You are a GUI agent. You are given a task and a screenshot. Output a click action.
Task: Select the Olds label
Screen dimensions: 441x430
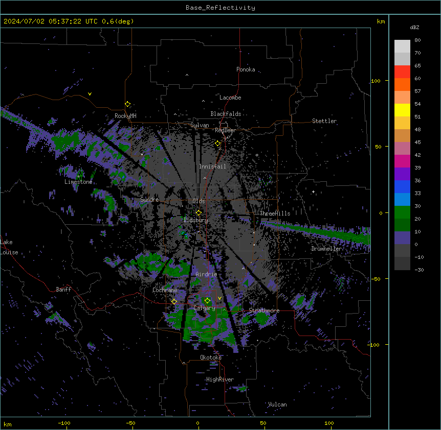coord(199,201)
